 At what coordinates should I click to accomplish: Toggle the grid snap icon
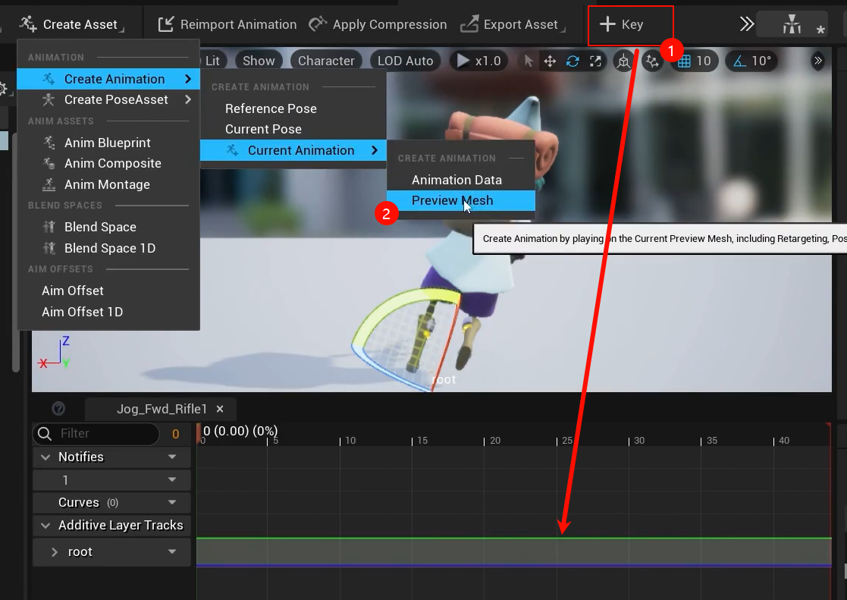pos(684,61)
